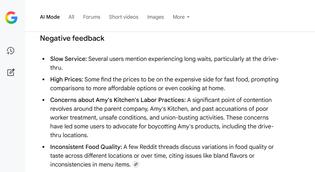315x172 pixels.
Task: Start a new search with the pencil icon
Action: click(x=11, y=72)
